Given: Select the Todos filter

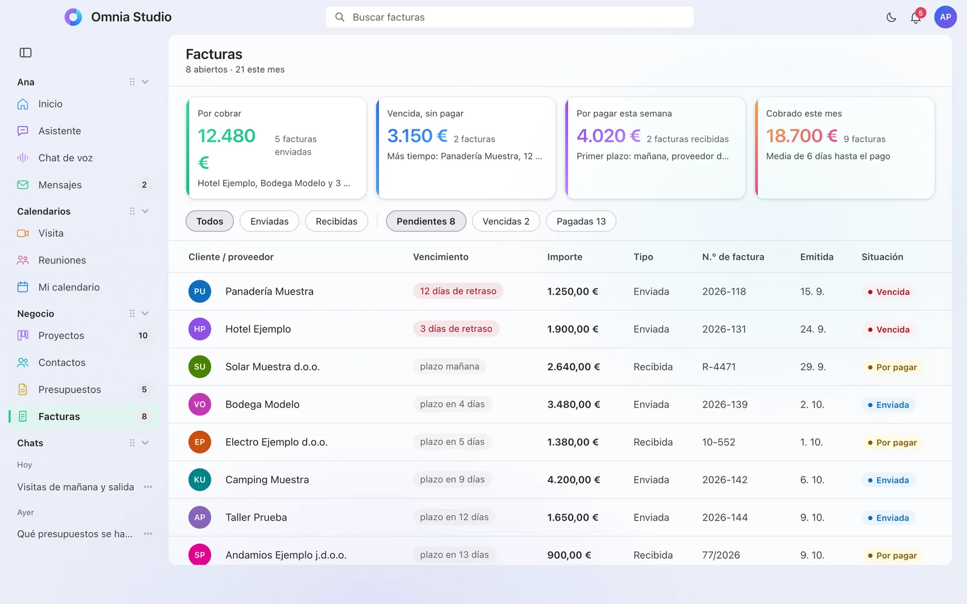Looking at the screenshot, I should click(x=210, y=221).
